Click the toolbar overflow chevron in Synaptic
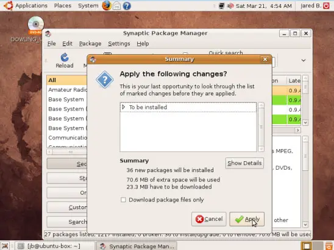 304,60
